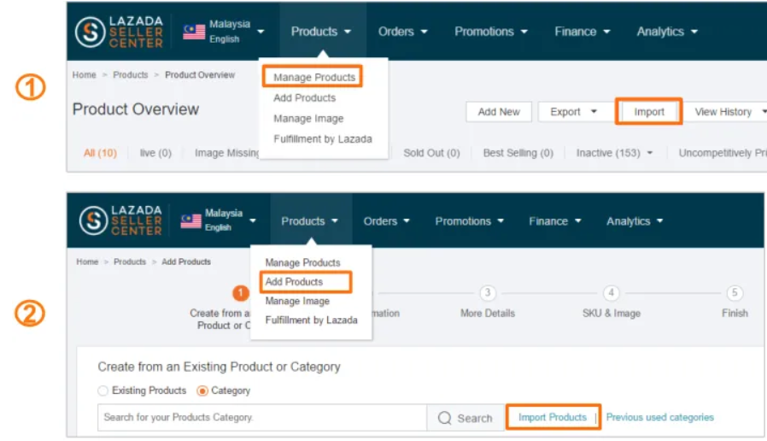Select Fulfillment by Lazada in the bottom dropdown
Image resolution: width=767 pixels, height=441 pixels.
(x=311, y=320)
